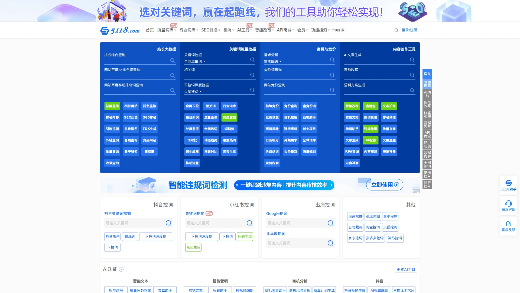The width and height of the screenshot is (520, 293).
Task: Open 联系客服 headset icon
Action: click(x=508, y=206)
